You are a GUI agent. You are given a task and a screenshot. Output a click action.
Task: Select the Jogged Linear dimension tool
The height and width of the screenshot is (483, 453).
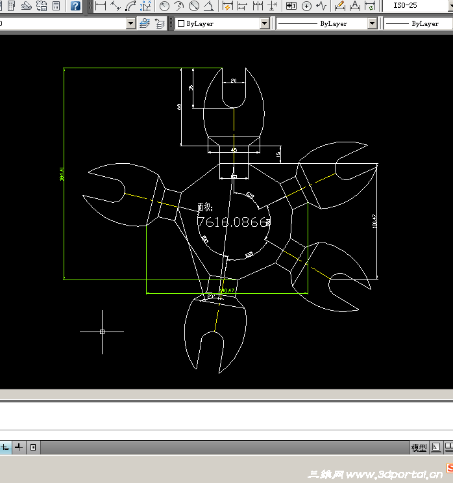click(x=321, y=6)
